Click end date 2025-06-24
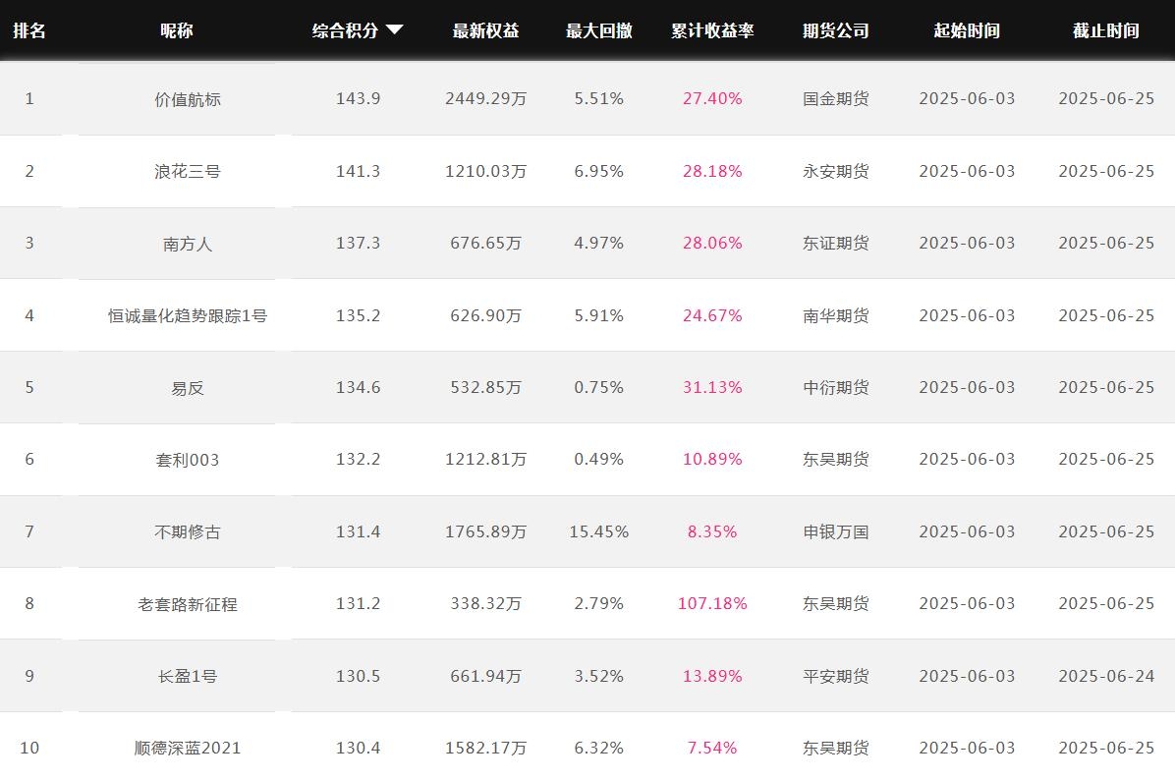This screenshot has height=781, width=1175. pyautogui.click(x=1106, y=676)
